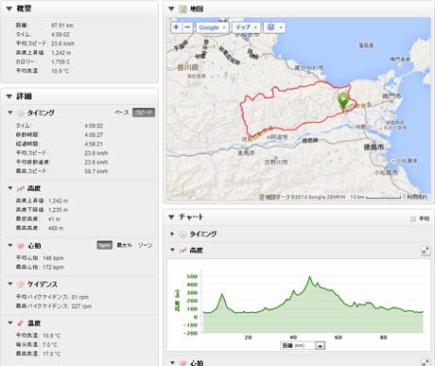Screen dimensions: 435x366
Task: Open the マップ map type dropdown
Action: (x=246, y=27)
